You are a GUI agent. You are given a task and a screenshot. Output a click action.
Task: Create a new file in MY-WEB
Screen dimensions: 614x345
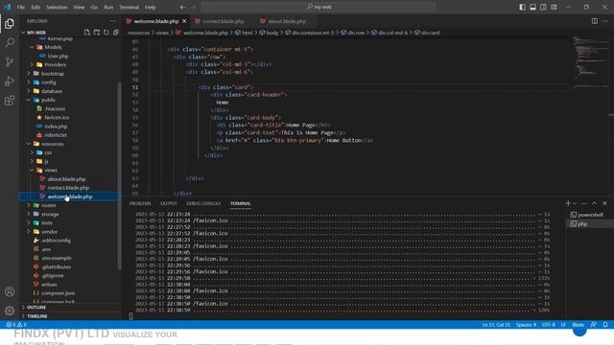coord(87,33)
